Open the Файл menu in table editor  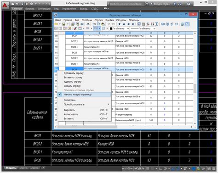pyautogui.click(x=58, y=20)
